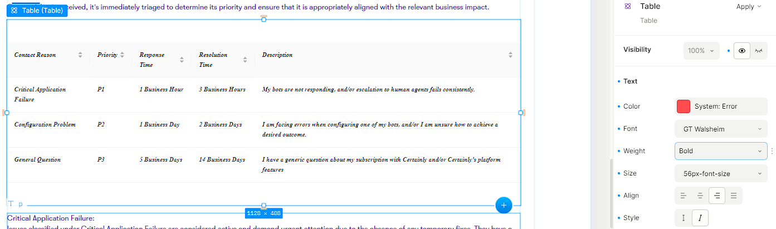Hide element with the closed-eye toggle
The image size is (776, 229).
758,50
